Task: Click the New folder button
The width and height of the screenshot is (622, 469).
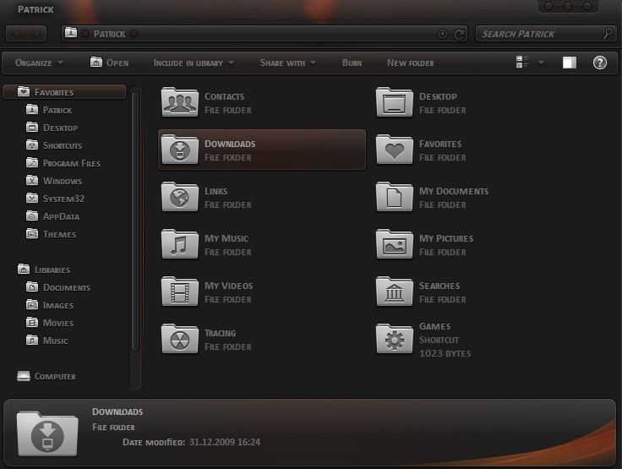Action: click(410, 63)
